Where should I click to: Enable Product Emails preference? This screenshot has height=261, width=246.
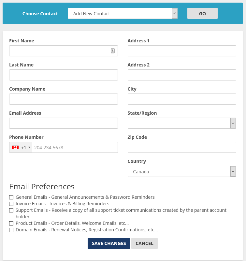tap(11, 223)
